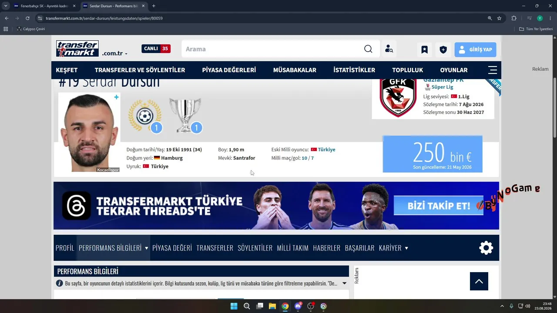Open Discord from the taskbar
The width and height of the screenshot is (557, 313).
(298, 306)
